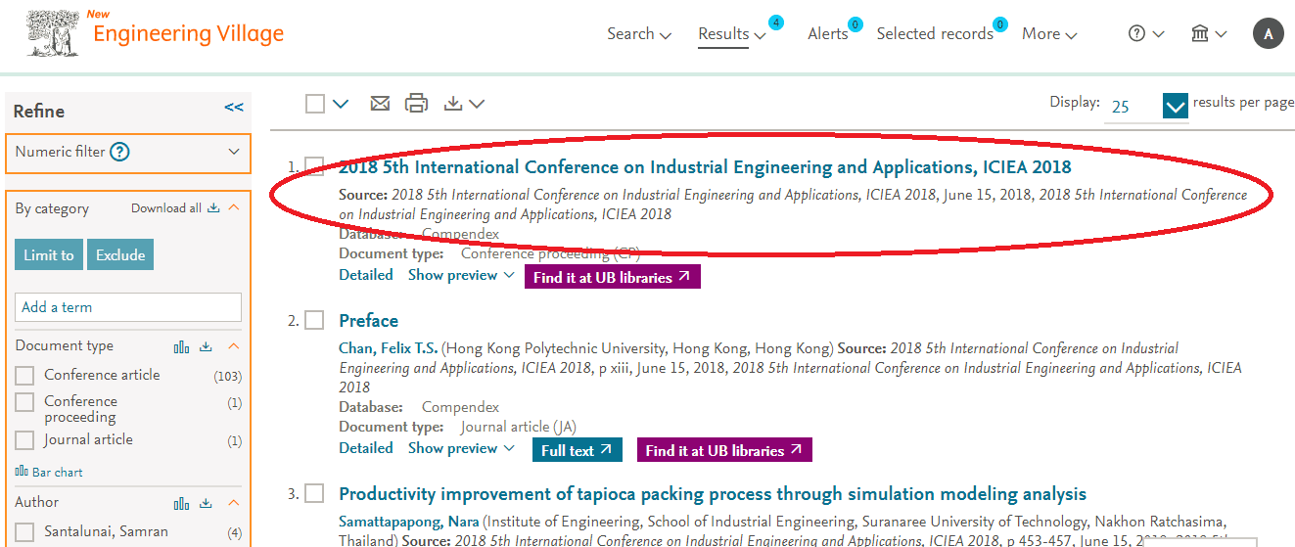Open Detailed view of Preface
The image size is (1295, 547).
pyautogui.click(x=366, y=448)
